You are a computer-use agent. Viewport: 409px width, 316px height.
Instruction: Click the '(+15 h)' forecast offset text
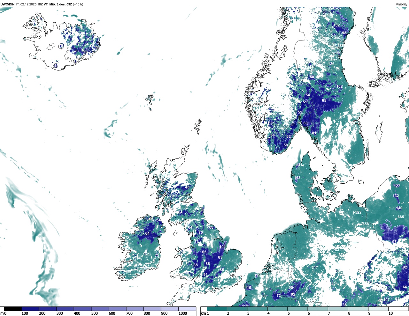[78, 4]
